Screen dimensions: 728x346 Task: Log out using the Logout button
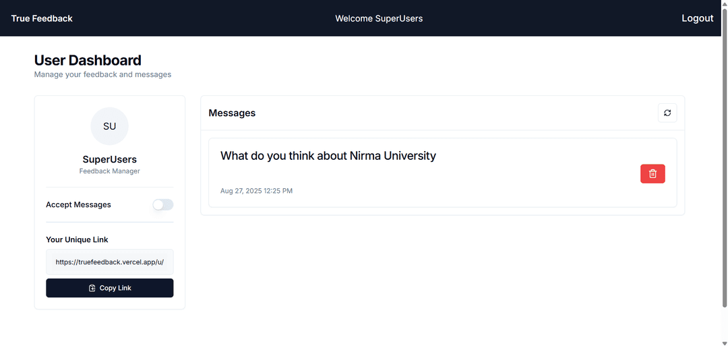[697, 18]
